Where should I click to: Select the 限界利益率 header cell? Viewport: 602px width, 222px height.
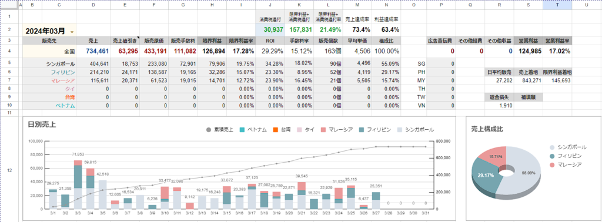point(240,41)
